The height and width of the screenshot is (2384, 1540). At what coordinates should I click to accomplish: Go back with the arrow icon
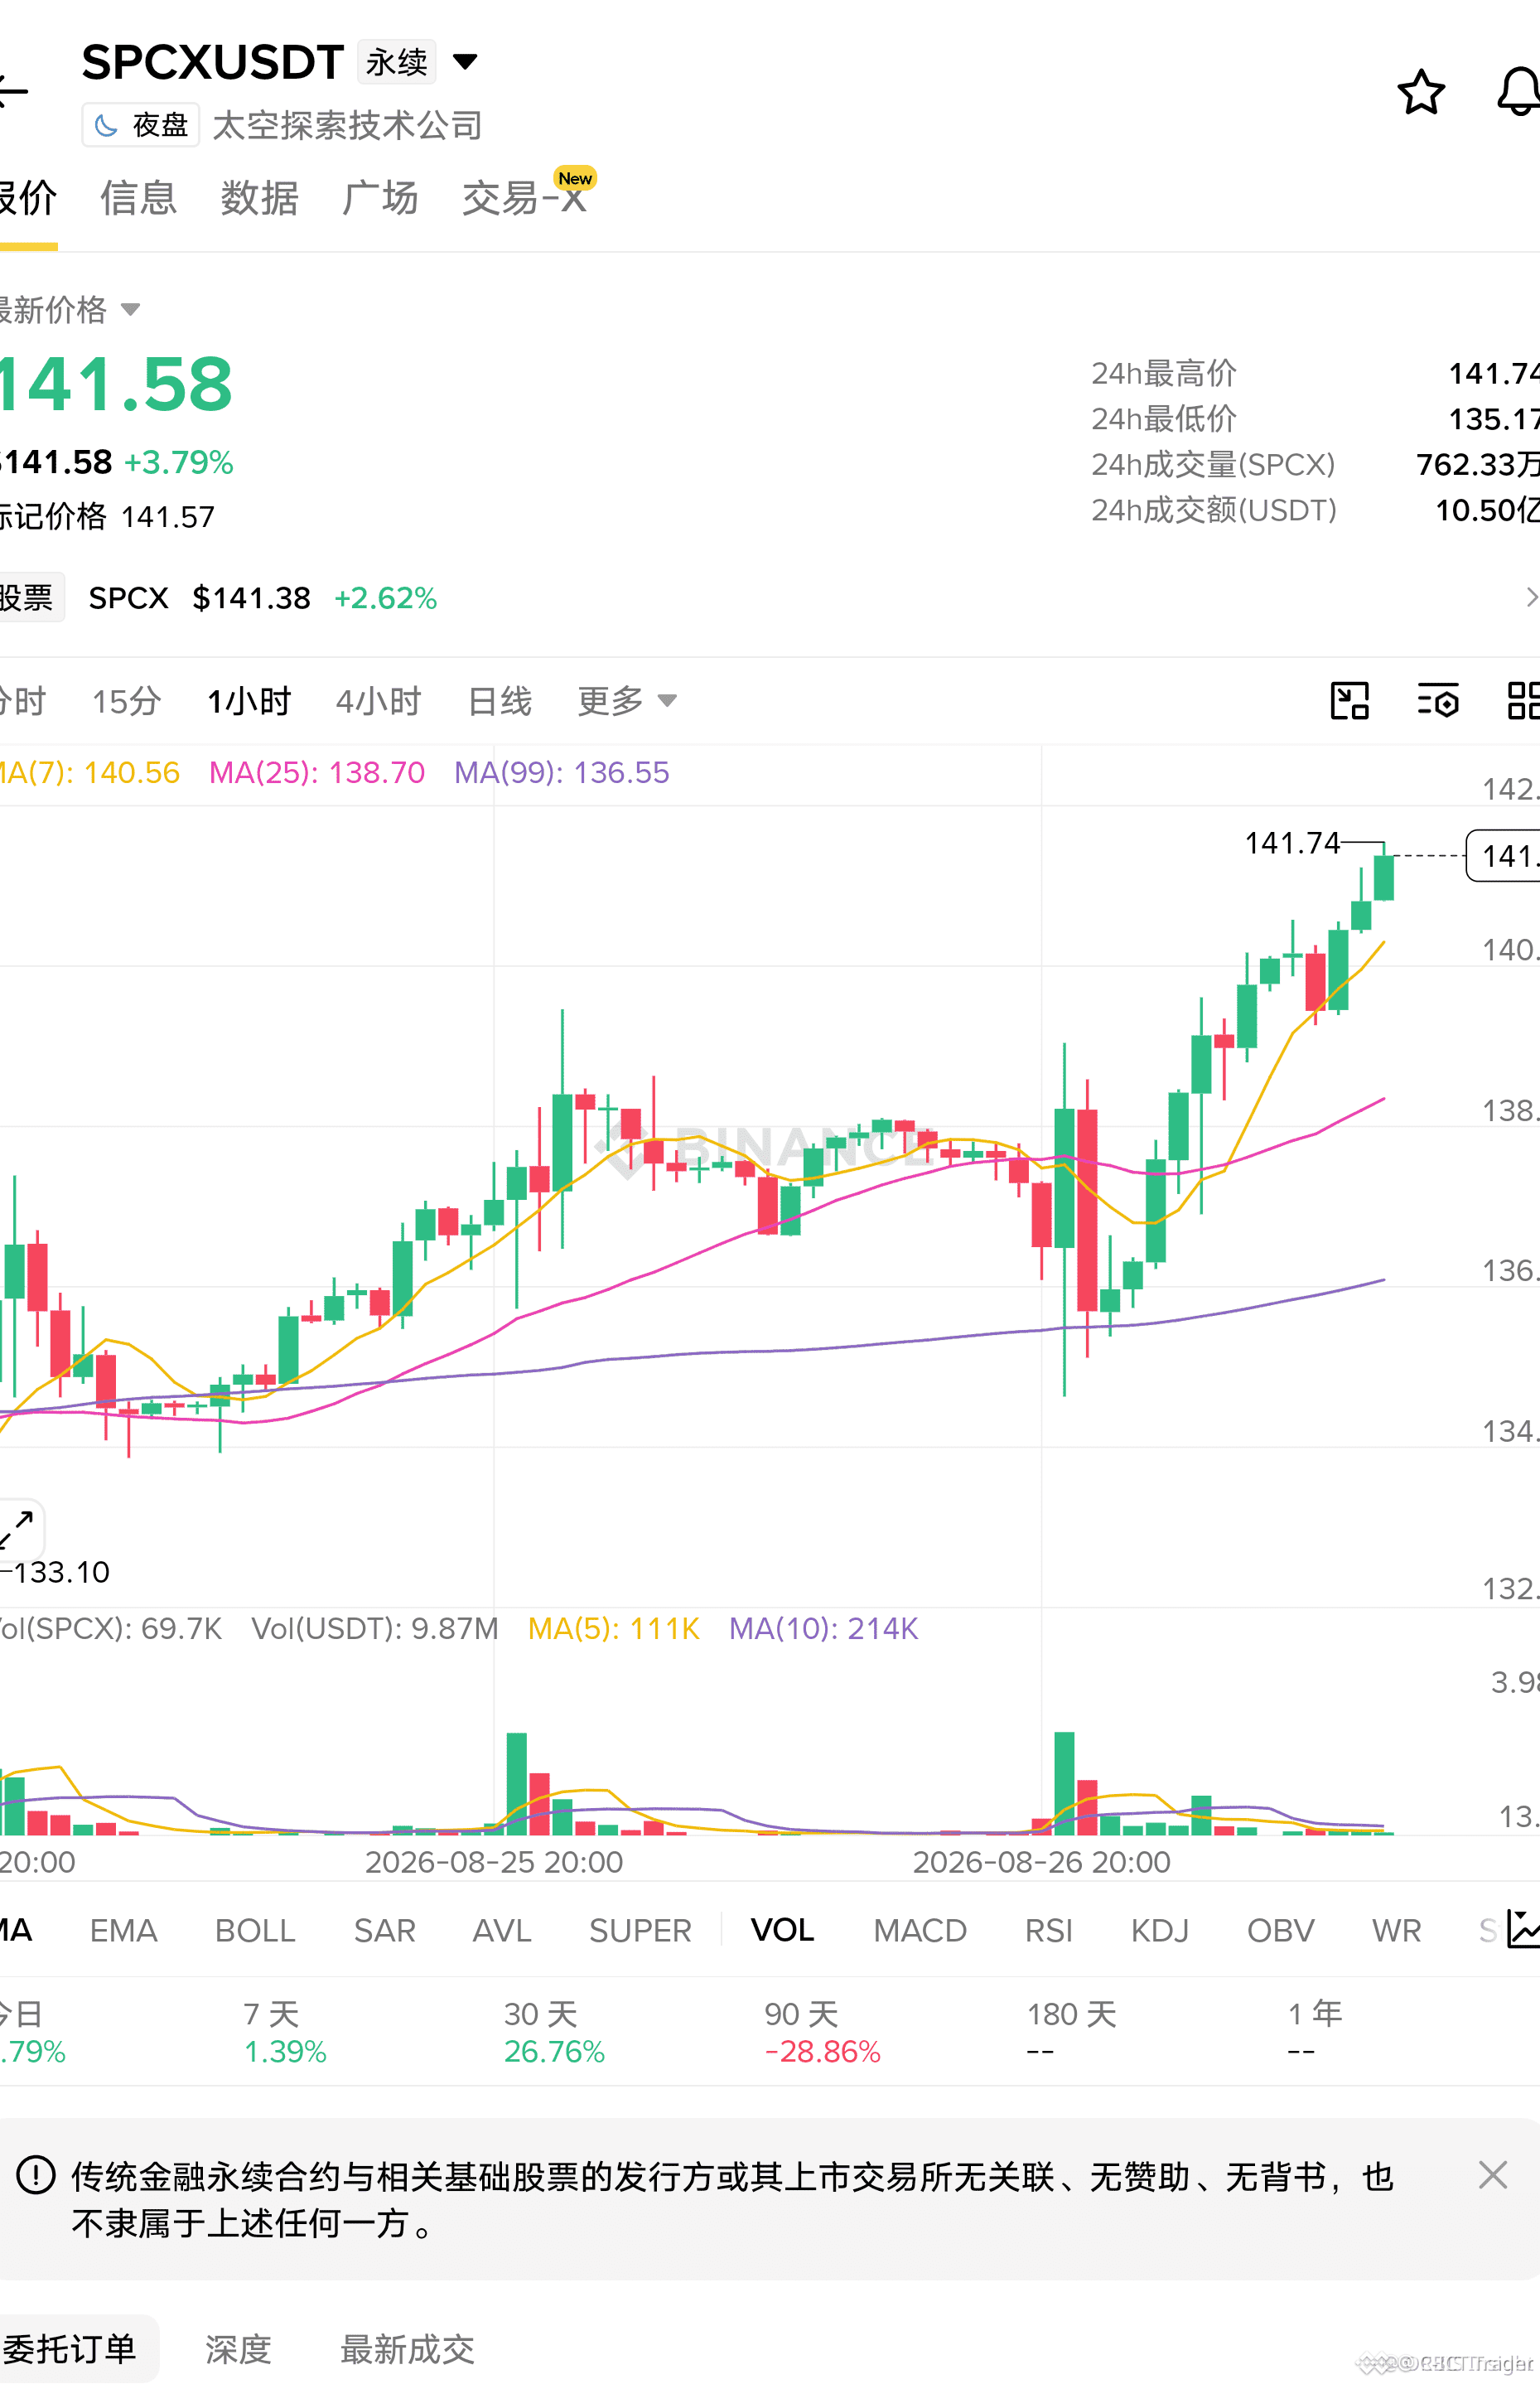(13, 91)
